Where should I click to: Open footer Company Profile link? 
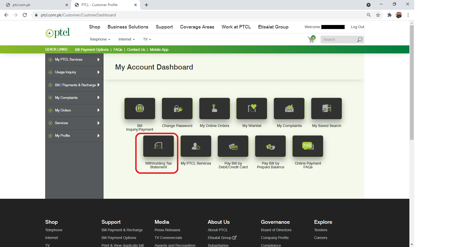(x=275, y=238)
